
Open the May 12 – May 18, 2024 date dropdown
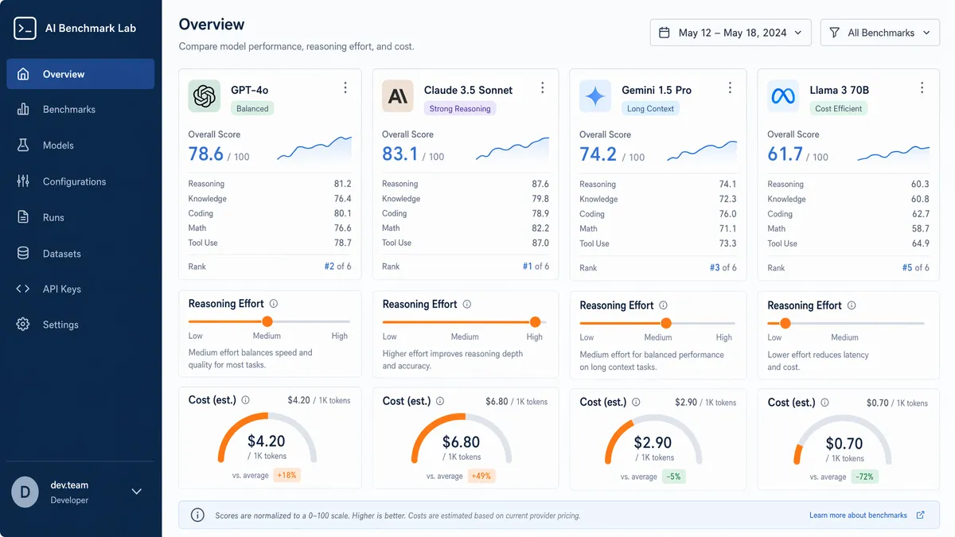(x=731, y=33)
